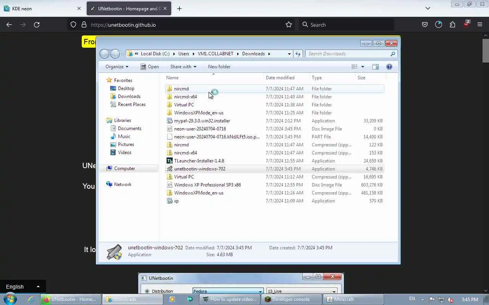Open Explorer help with the question mark icon
Viewport: 489px width, 305px height.
tap(389, 67)
